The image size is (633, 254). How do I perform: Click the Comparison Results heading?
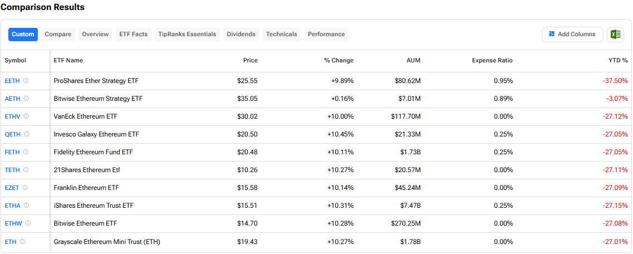point(43,7)
